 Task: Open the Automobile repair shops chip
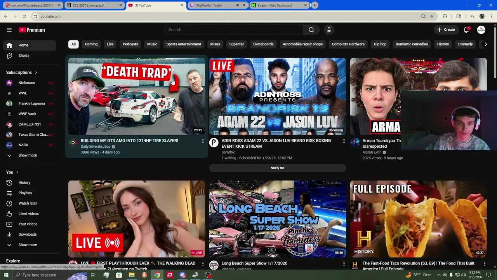click(x=303, y=44)
